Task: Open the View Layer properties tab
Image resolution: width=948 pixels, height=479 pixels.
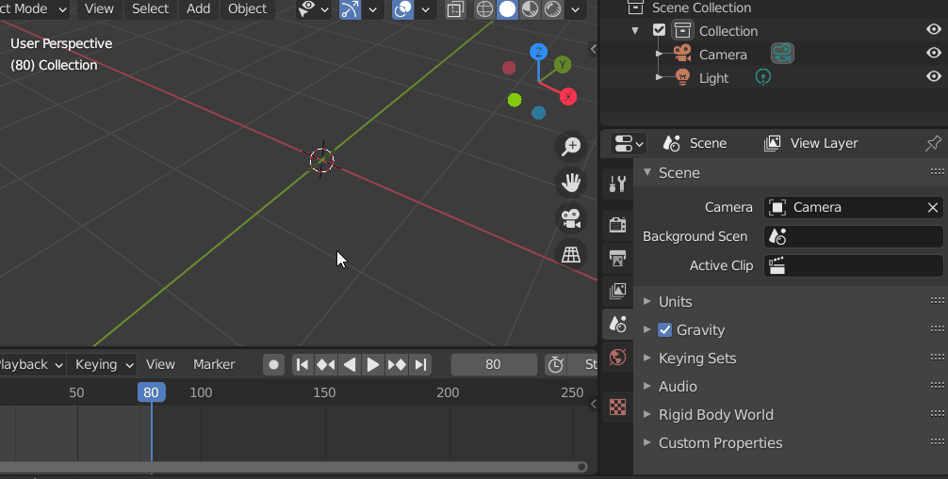Action: click(x=617, y=291)
